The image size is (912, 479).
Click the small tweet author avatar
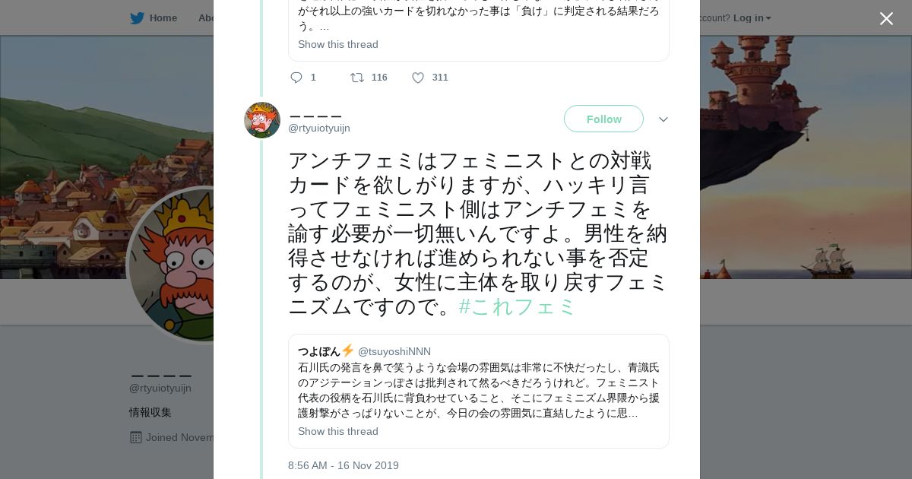tap(262, 120)
